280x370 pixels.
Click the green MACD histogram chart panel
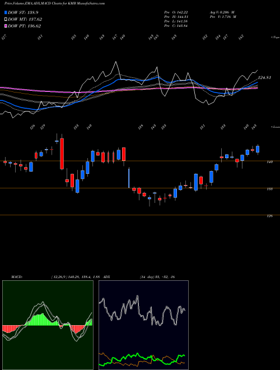(x=48, y=325)
